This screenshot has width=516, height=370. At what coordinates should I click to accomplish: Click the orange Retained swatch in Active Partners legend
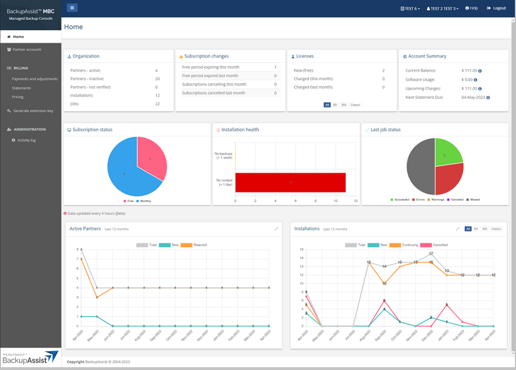187,245
